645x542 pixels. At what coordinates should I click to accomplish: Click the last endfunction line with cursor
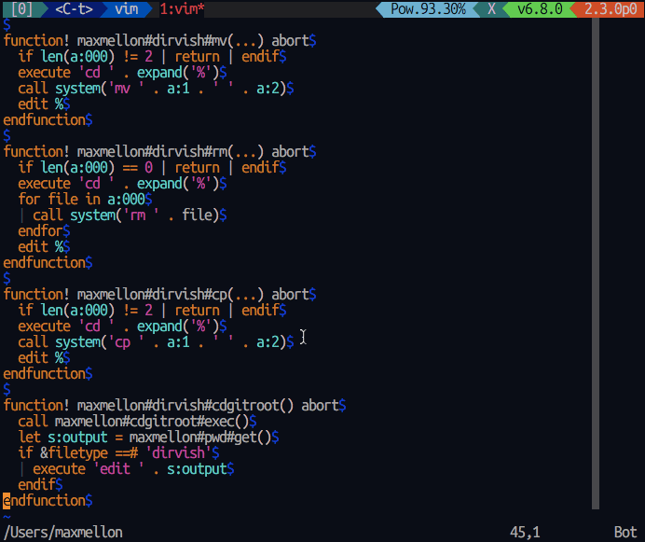pos(48,500)
